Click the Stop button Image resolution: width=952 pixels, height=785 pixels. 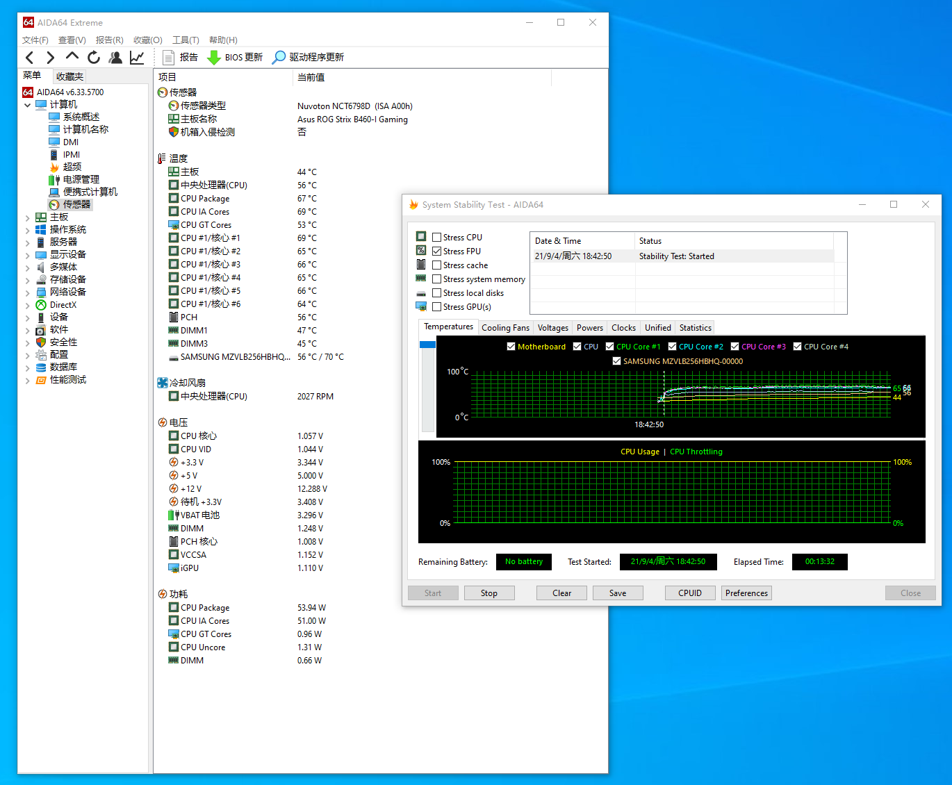(x=489, y=593)
